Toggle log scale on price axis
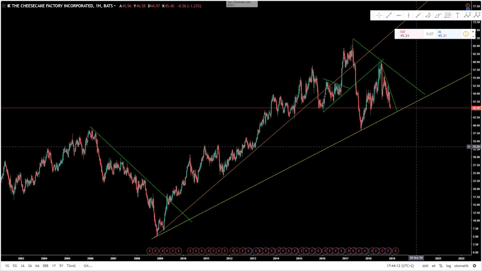 [x=448, y=266]
